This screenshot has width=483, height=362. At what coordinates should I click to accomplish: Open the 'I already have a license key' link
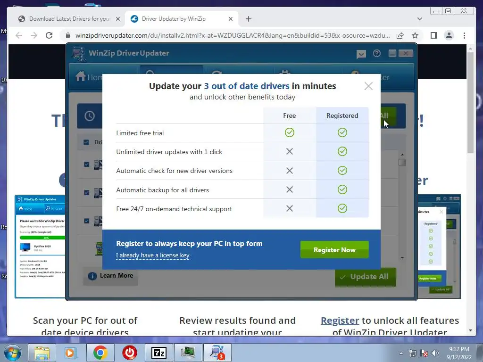(152, 255)
